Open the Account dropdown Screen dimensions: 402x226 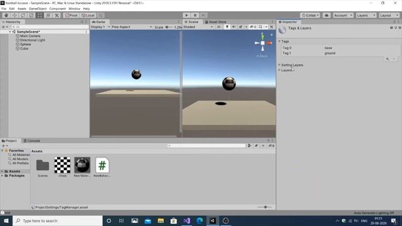pyautogui.click(x=343, y=15)
